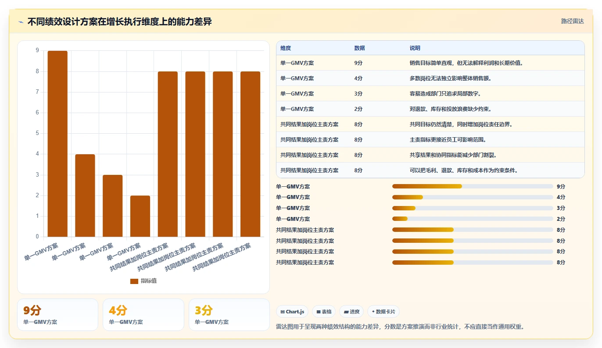Screen dimensions: 602x348
Task: Click the 3分 value in the table's 数据 column
Action: 358,94
